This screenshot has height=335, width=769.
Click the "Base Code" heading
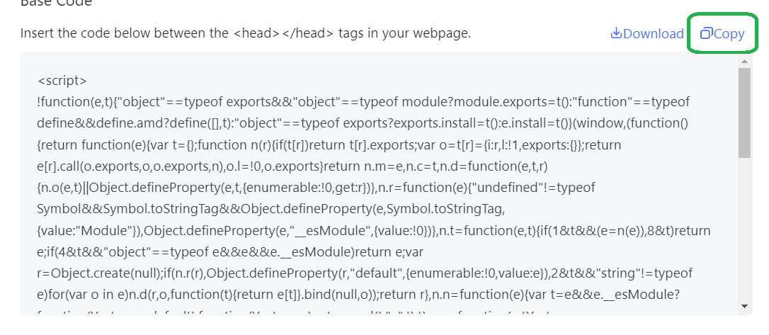click(x=56, y=2)
